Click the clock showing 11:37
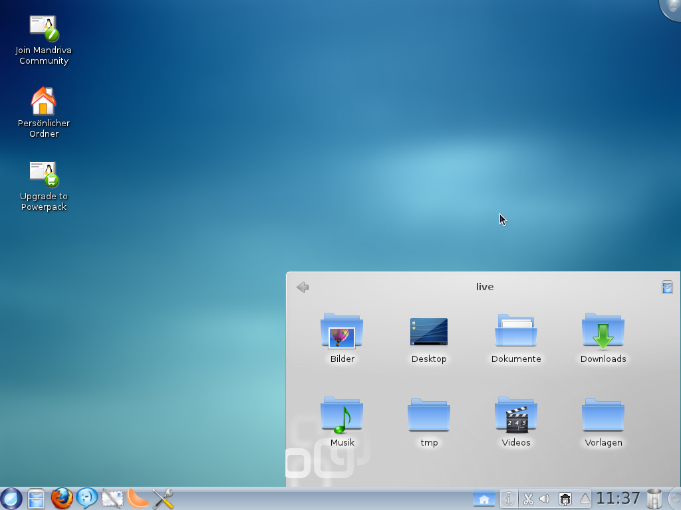681x510 pixels. pos(618,499)
